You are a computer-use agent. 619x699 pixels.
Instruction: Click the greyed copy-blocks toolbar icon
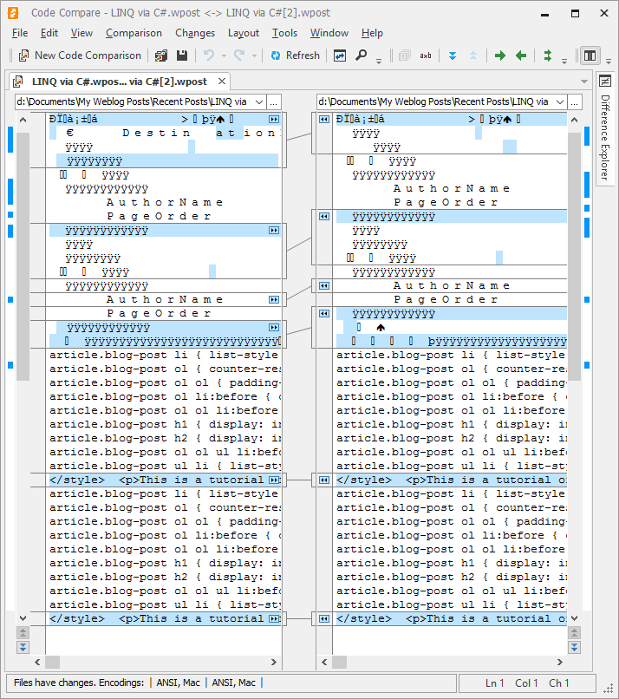[404, 56]
